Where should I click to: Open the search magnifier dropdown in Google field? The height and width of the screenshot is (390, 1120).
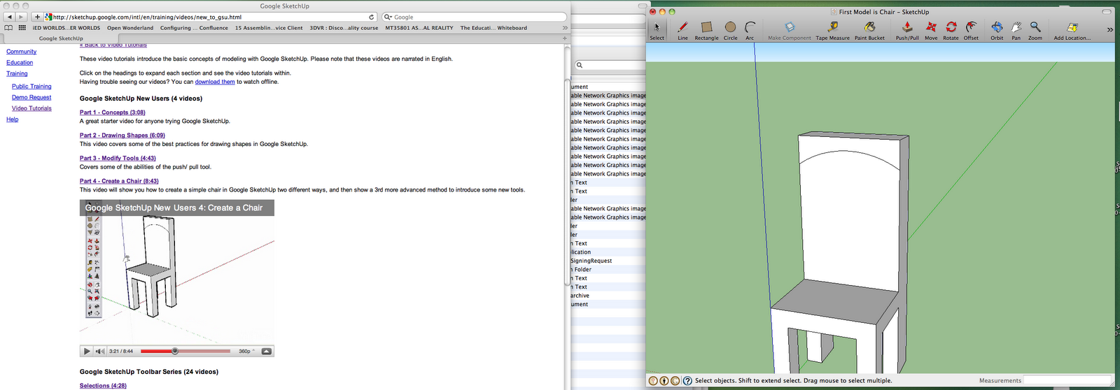point(388,17)
